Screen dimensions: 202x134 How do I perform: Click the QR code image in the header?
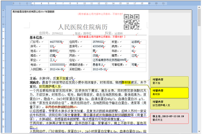point(131,22)
